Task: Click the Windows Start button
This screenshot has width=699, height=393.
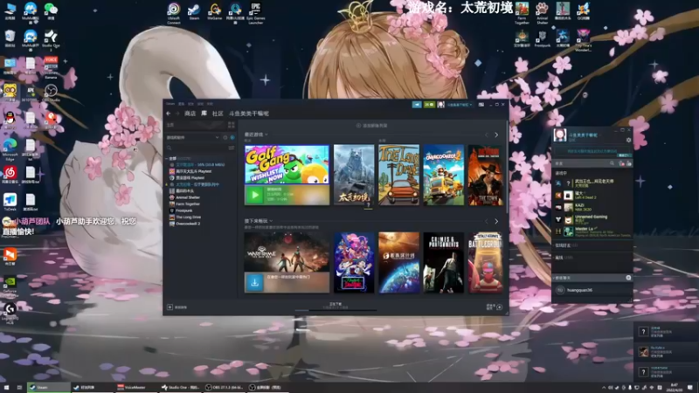Action: click(6, 387)
